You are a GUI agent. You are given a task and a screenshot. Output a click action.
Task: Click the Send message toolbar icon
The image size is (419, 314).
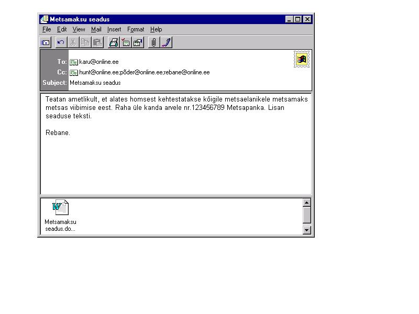[46, 42]
